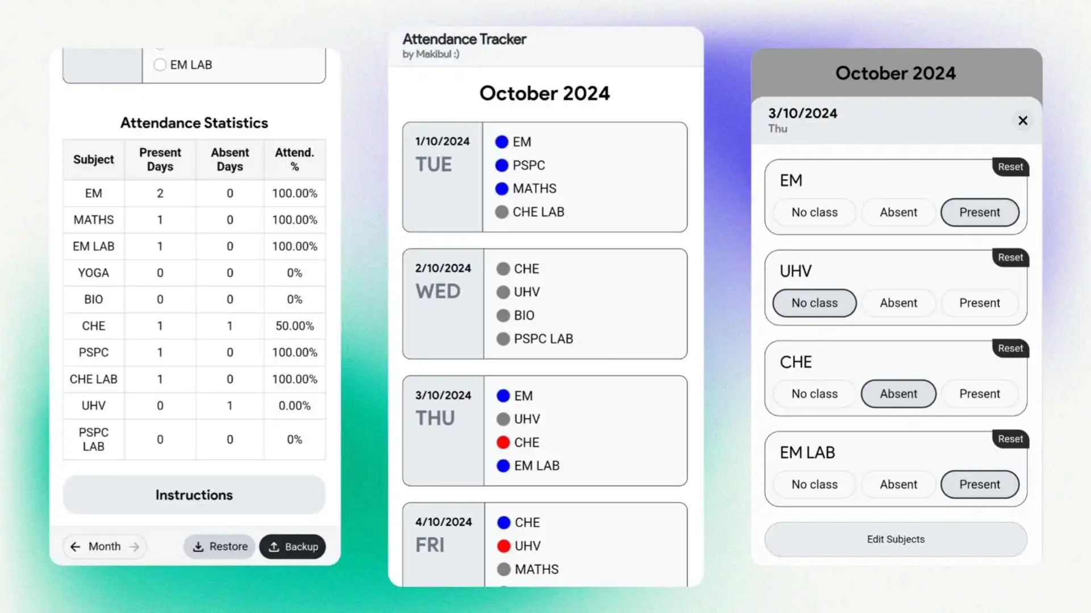Click the close X icon on date popup

click(x=1022, y=120)
